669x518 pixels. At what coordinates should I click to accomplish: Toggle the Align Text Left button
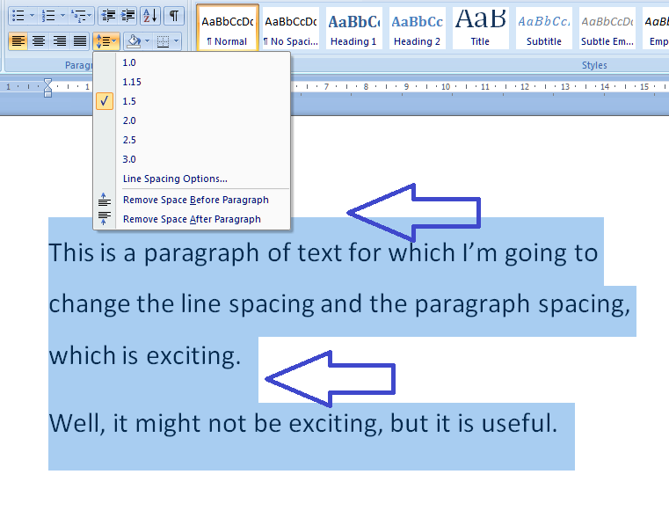[x=18, y=40]
